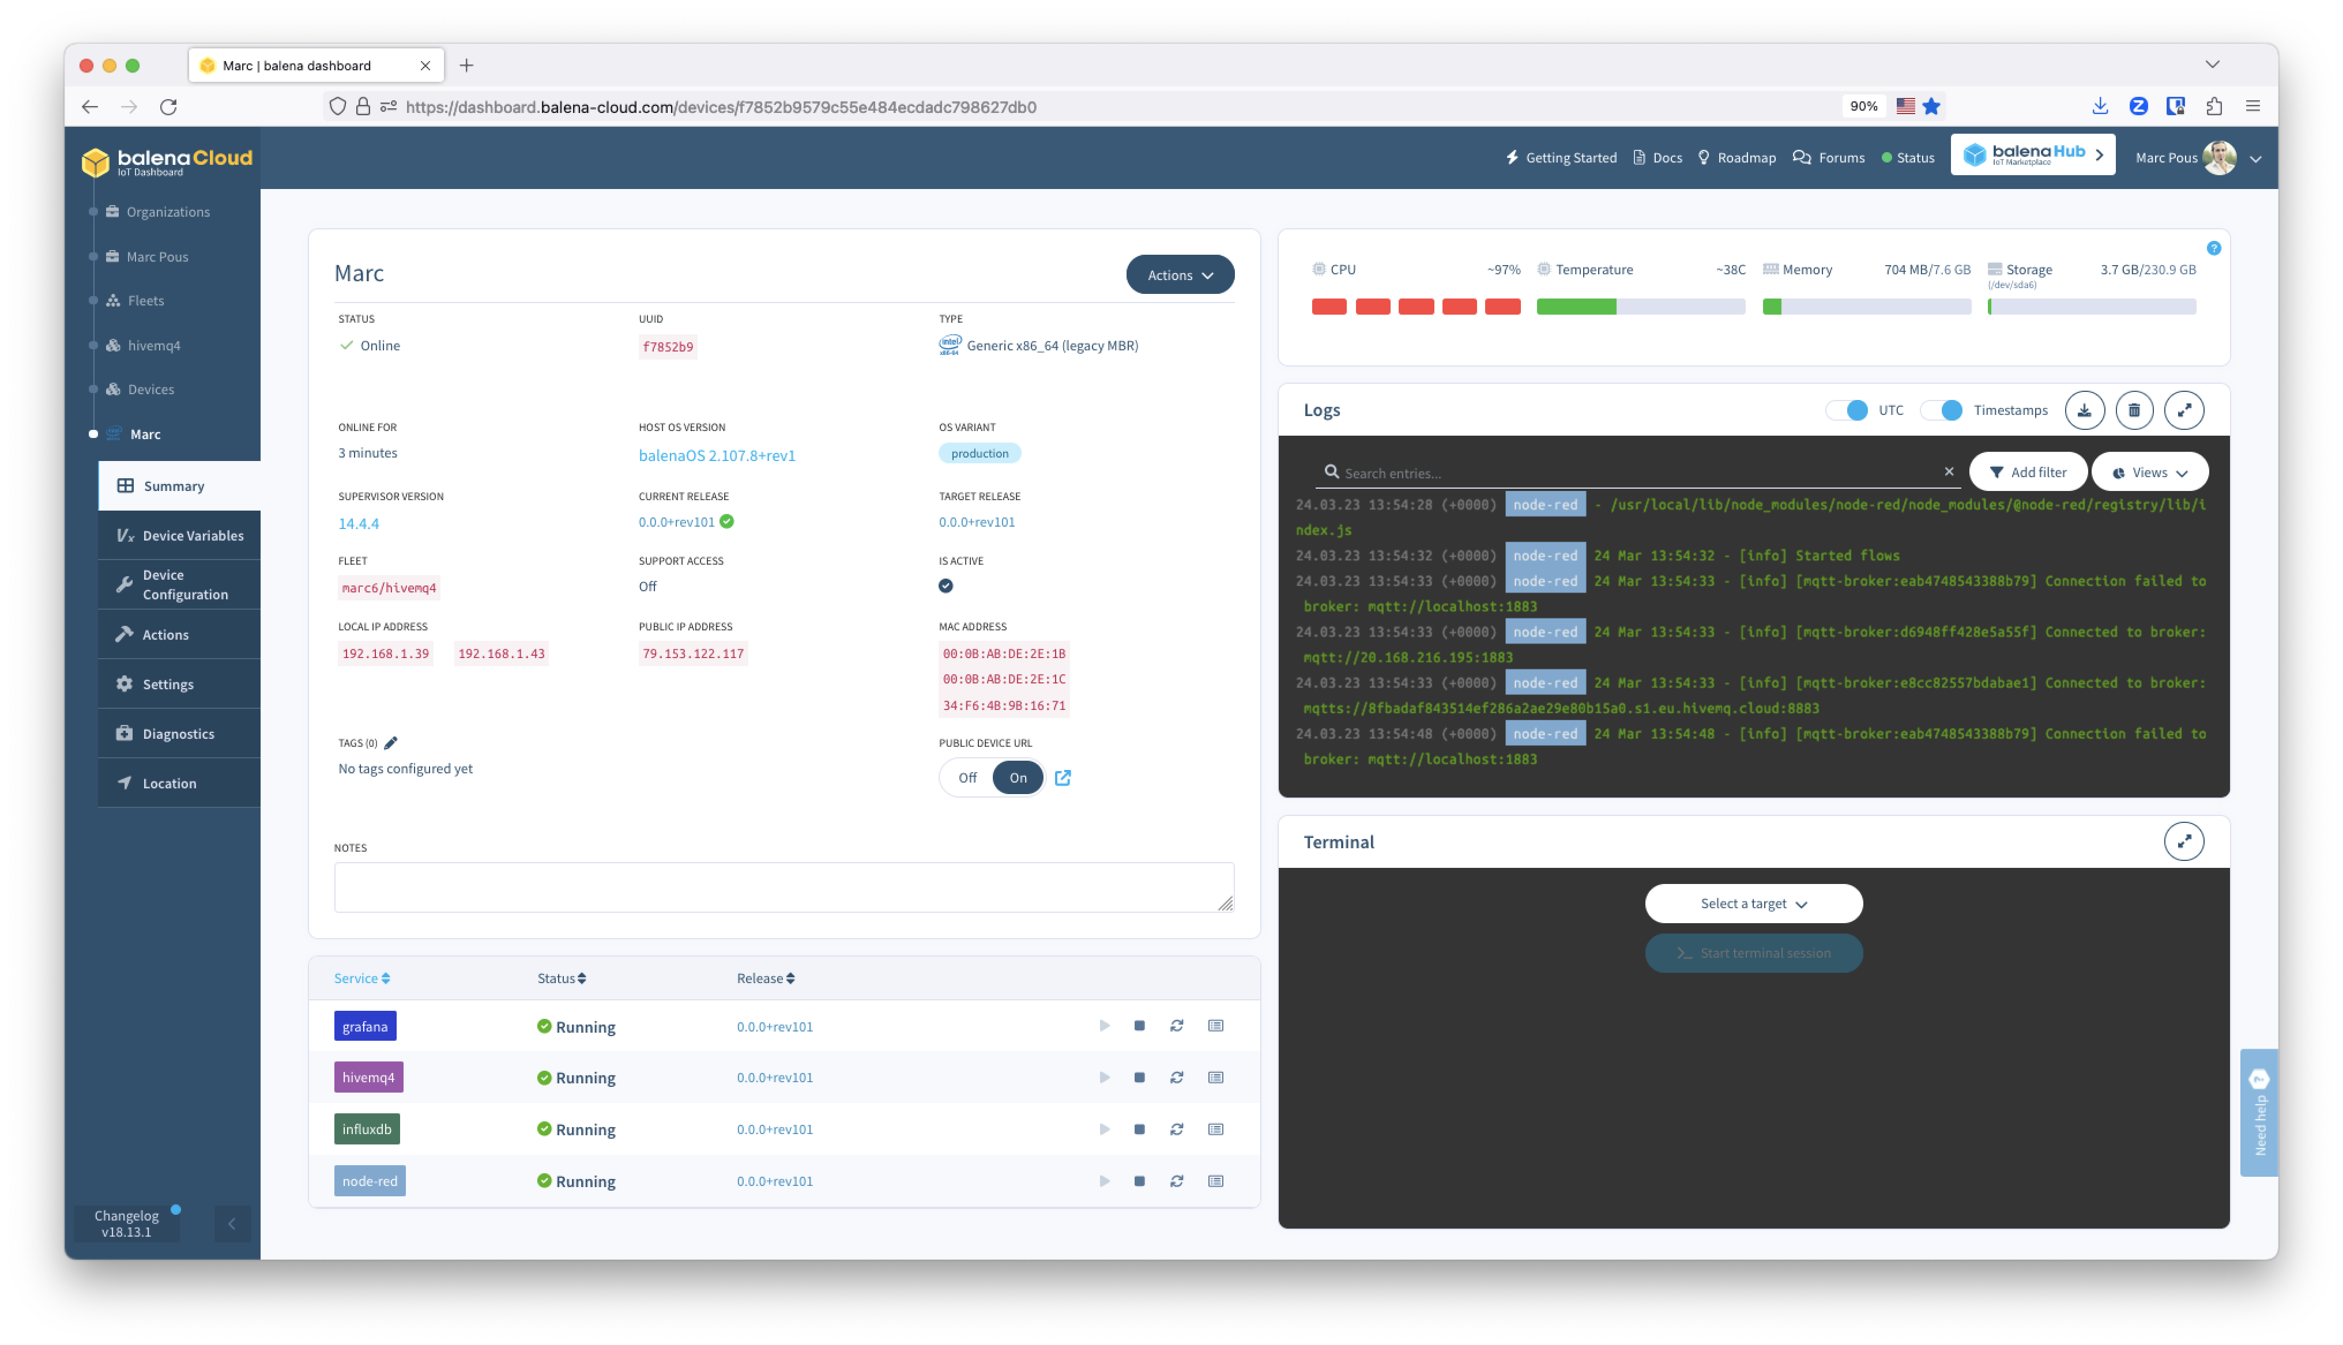Toggle UTC time in the Logs panel
The image size is (2343, 1345).
pyautogui.click(x=1848, y=409)
